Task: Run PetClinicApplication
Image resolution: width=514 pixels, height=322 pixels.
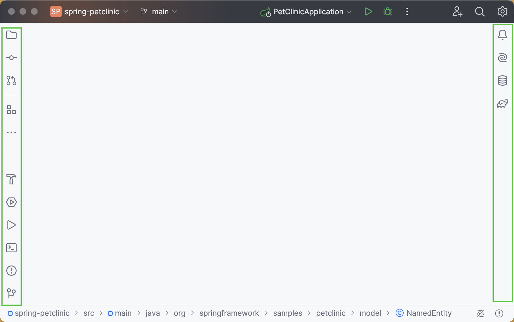Action: point(368,11)
